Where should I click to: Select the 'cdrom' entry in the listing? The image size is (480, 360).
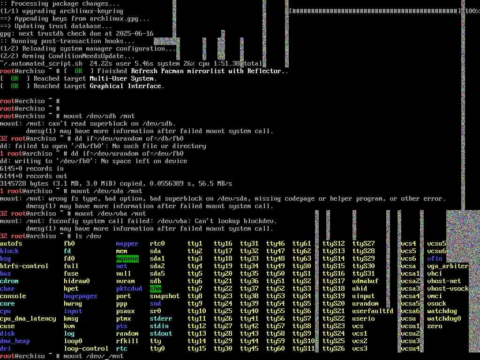pyautogui.click(x=9, y=281)
